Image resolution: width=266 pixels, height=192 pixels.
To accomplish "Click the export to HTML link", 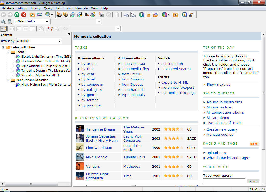I will (175, 83).
